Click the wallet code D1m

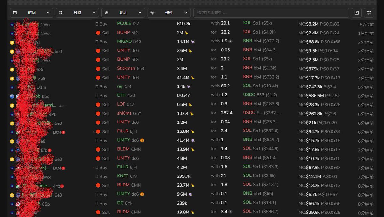[42, 87]
